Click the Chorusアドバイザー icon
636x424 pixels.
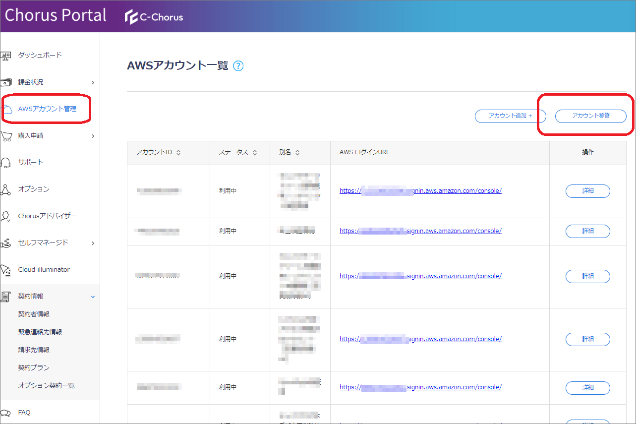click(6, 216)
